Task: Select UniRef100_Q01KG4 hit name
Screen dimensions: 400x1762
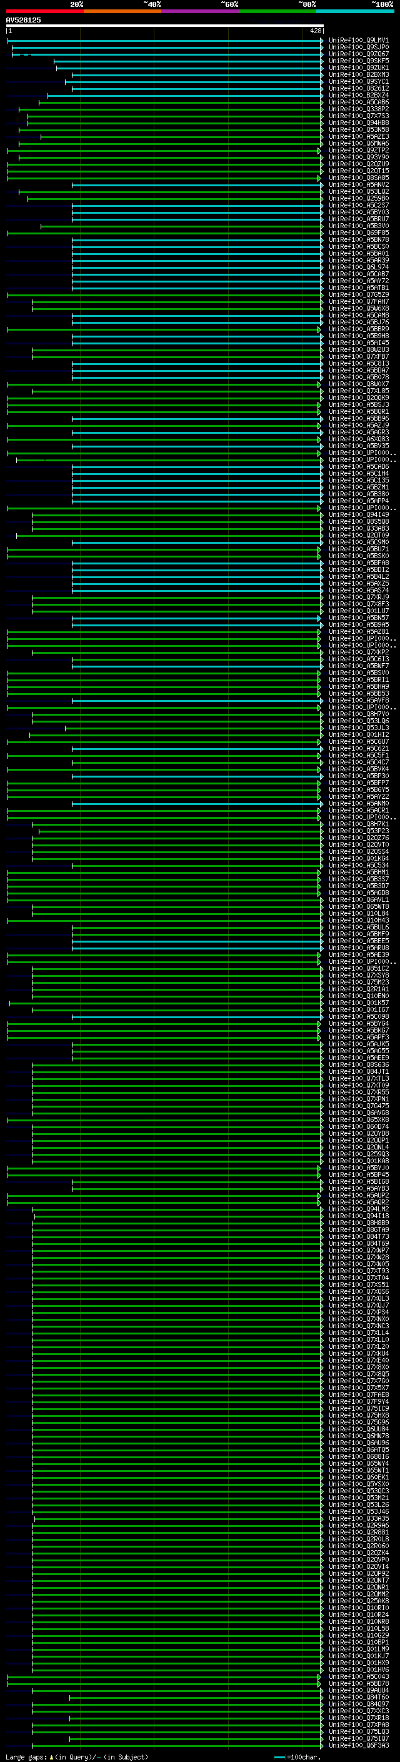Action: pyautogui.click(x=359, y=858)
